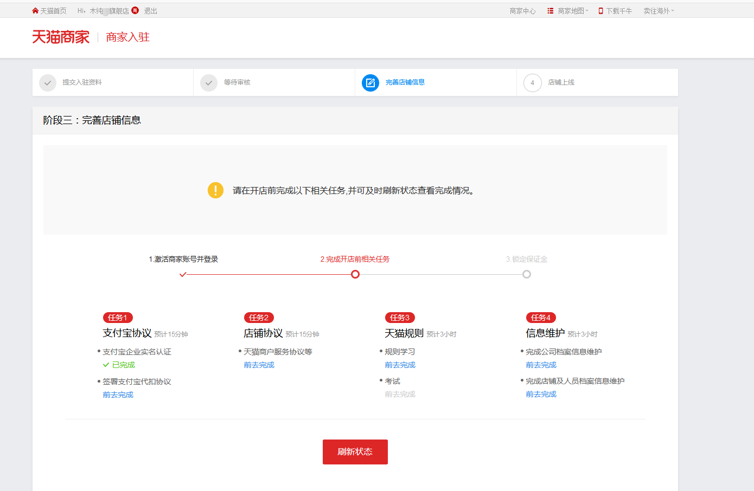
Task: Click 支付宝企业实名认证 item text
Action: click(137, 352)
